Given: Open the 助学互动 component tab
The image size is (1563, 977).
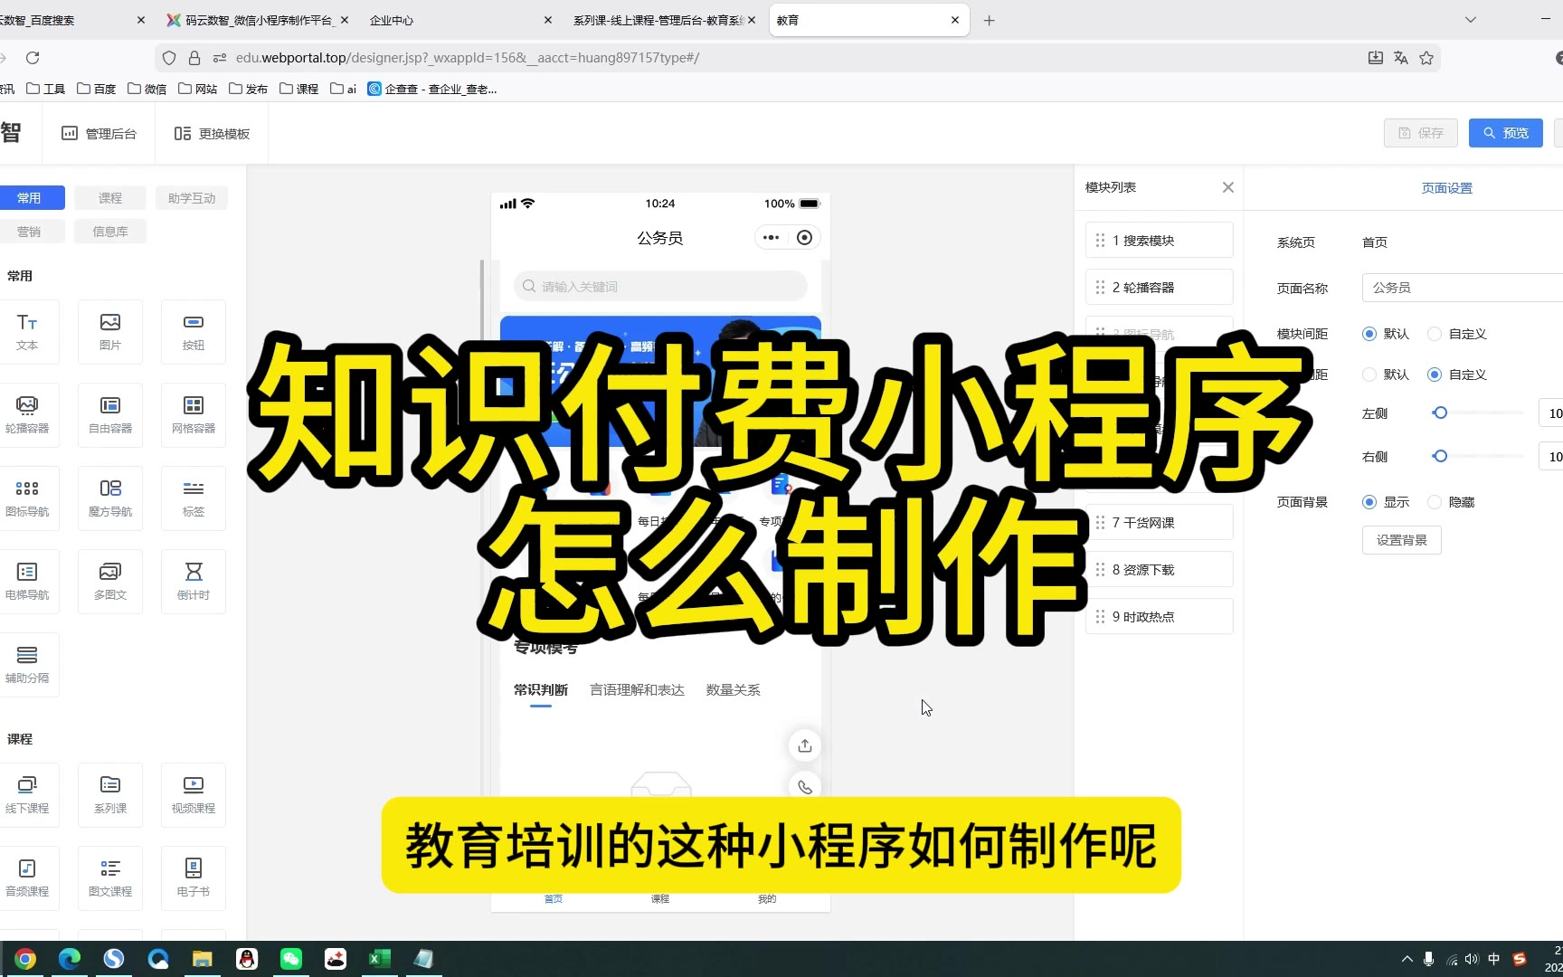Looking at the screenshot, I should (x=192, y=198).
